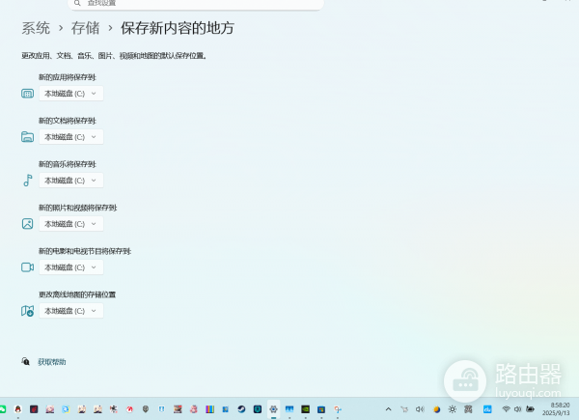The height and width of the screenshot is (420, 579).
Task: Click the photos picture icon
Action: pos(27,223)
